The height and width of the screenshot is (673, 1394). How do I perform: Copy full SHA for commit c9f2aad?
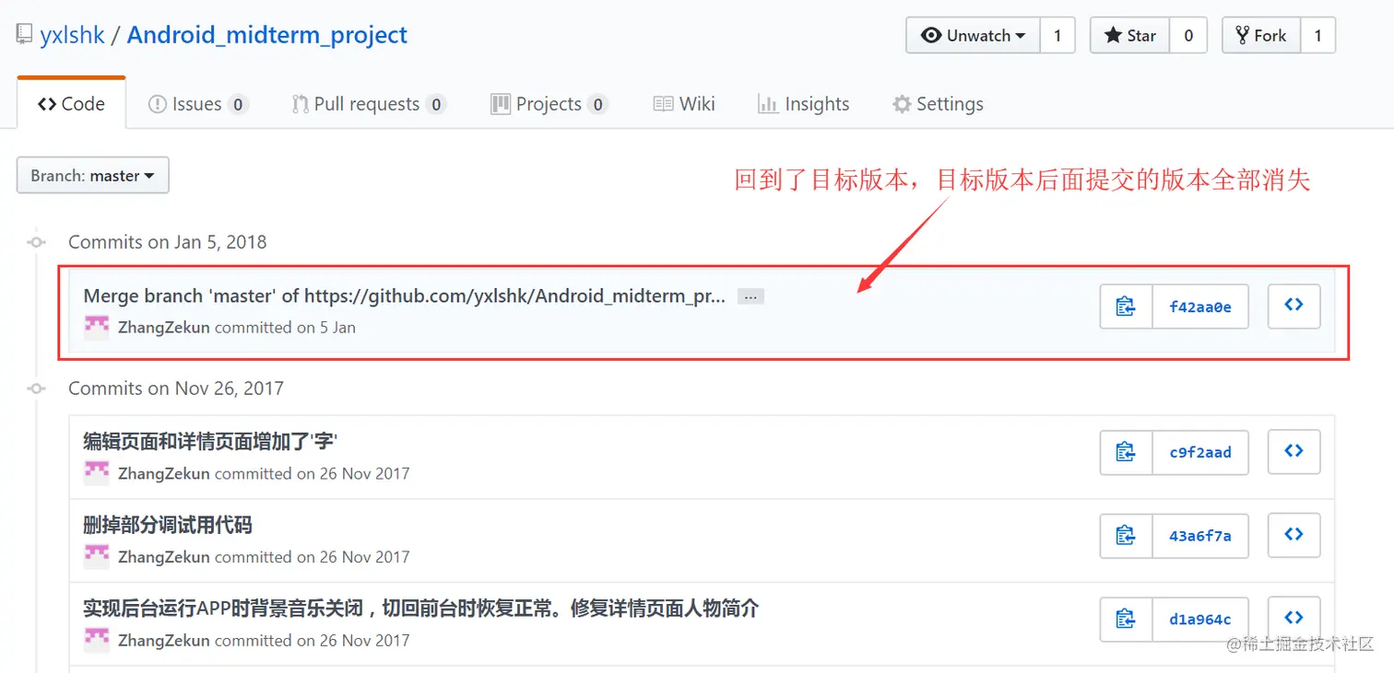[x=1126, y=452]
